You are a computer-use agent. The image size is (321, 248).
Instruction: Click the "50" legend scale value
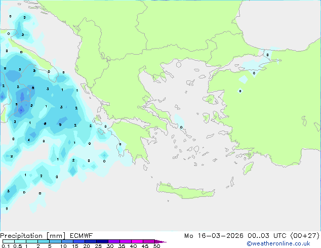(157, 246)
